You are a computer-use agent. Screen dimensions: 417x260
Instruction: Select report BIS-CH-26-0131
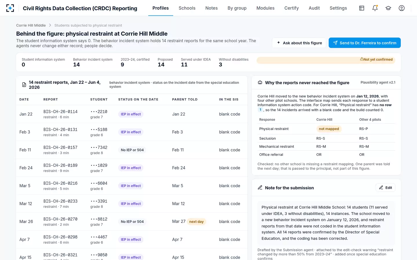coord(61,129)
